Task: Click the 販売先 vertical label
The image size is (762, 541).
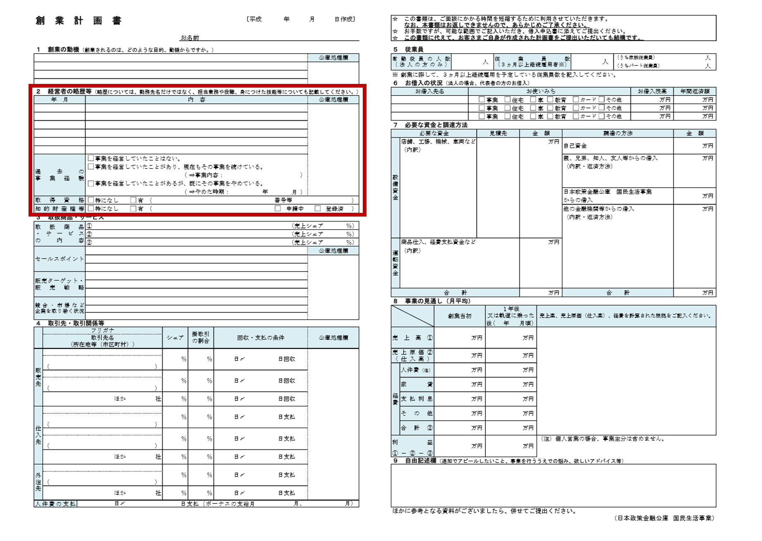Action: [x=38, y=377]
